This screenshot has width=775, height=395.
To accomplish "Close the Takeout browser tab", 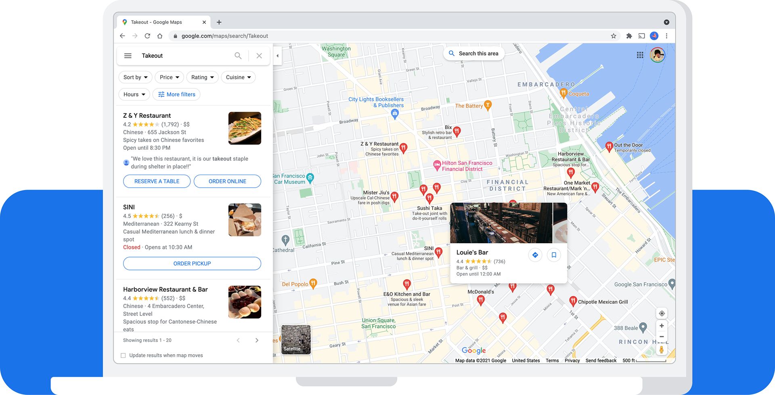I will (x=204, y=22).
